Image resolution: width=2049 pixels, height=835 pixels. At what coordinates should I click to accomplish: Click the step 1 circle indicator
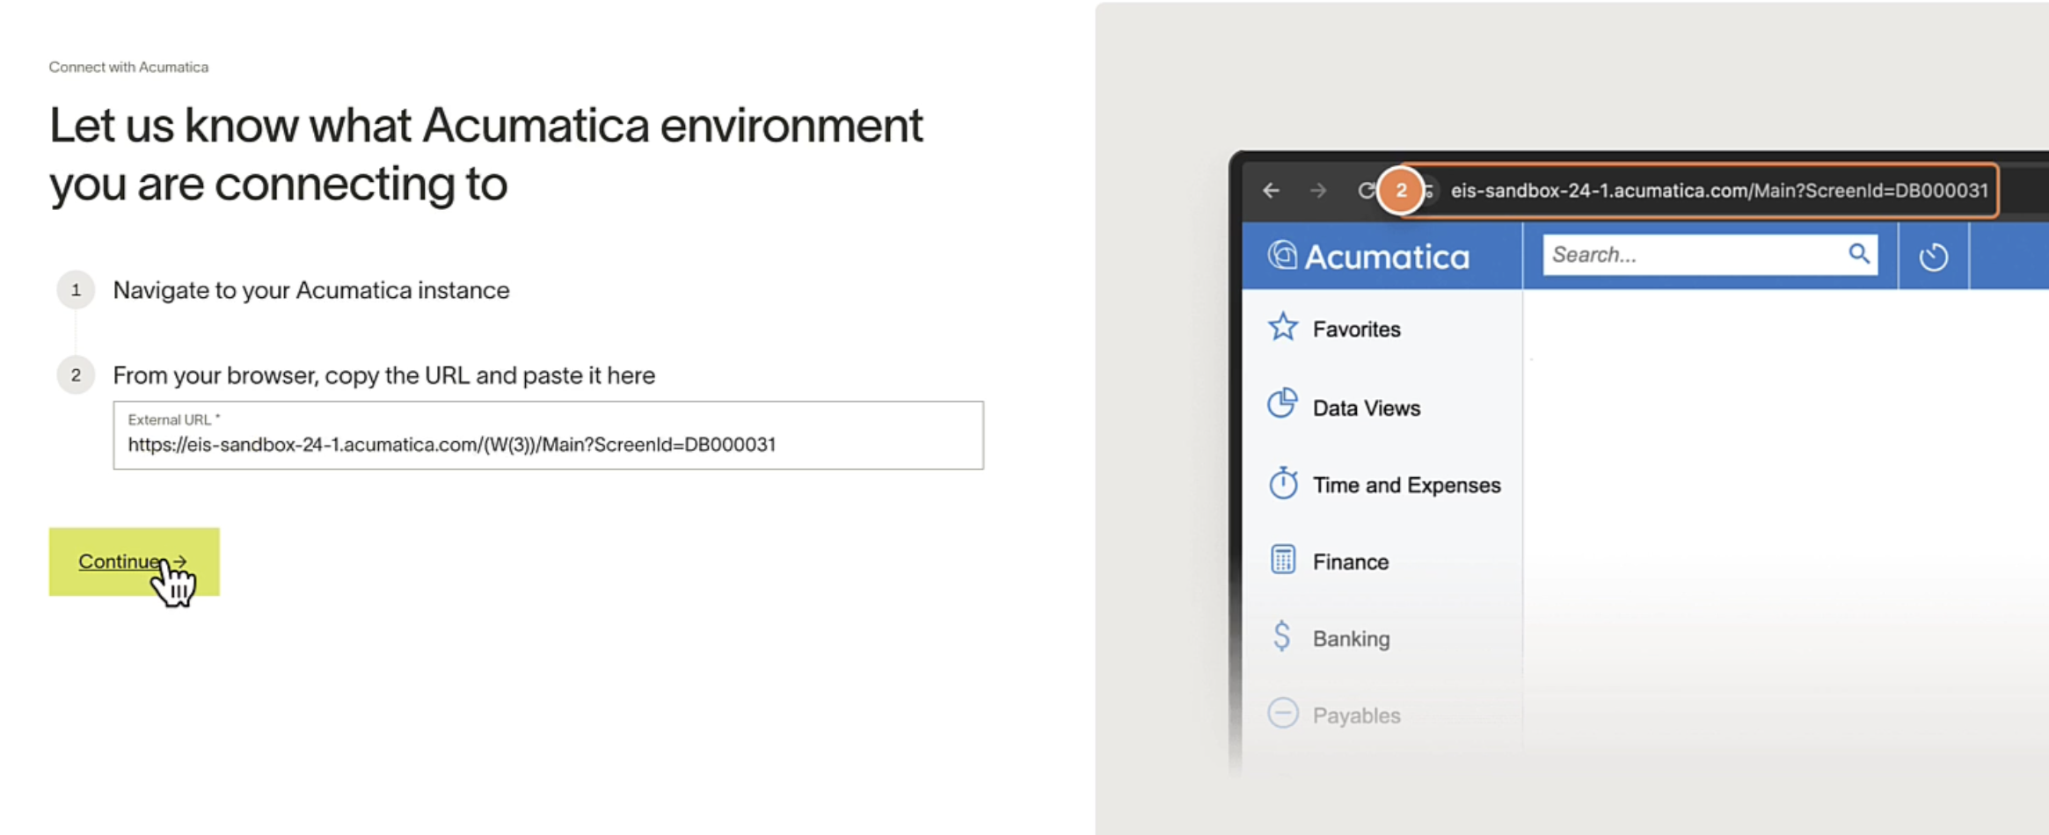(76, 289)
